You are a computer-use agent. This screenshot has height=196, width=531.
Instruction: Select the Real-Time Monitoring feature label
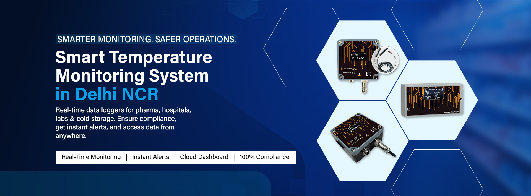coord(91,157)
